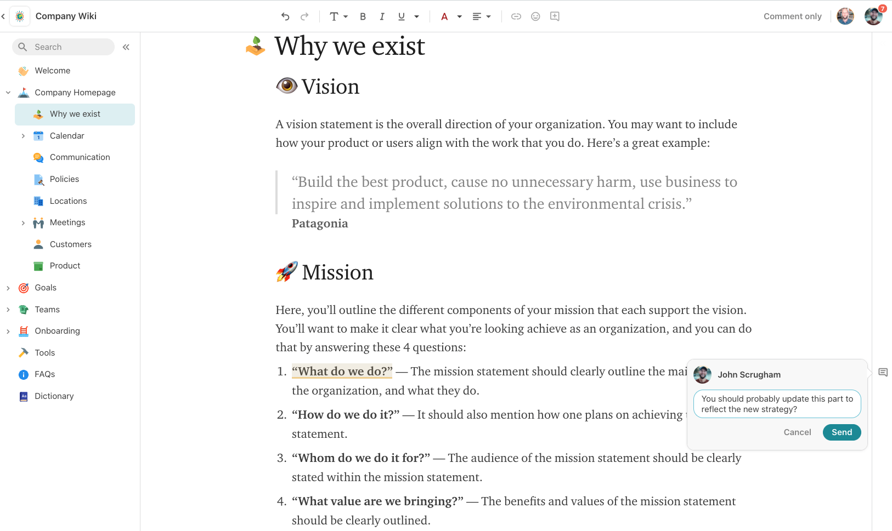892x531 pixels.
Task: Send the comment
Action: coord(842,432)
